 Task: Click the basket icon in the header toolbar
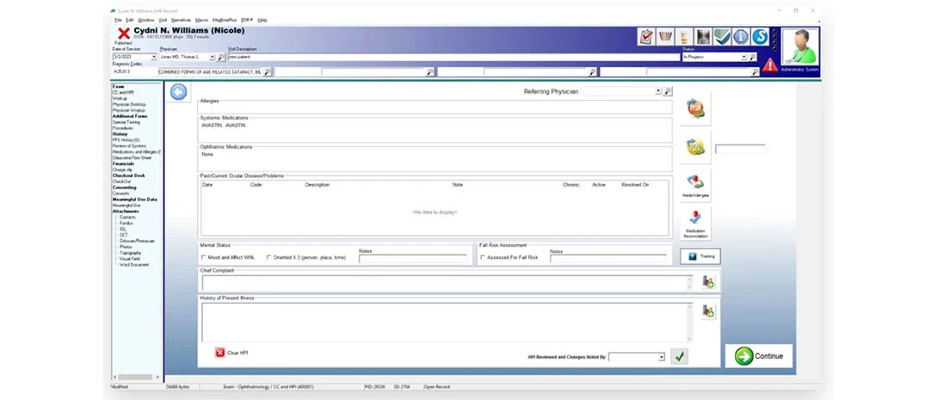[x=665, y=37]
